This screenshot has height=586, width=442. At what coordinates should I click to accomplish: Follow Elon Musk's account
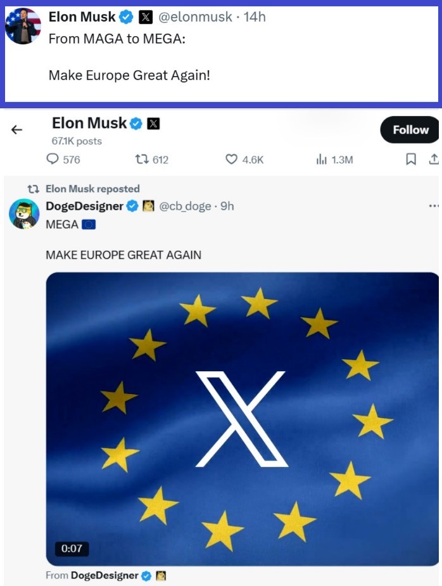410,130
